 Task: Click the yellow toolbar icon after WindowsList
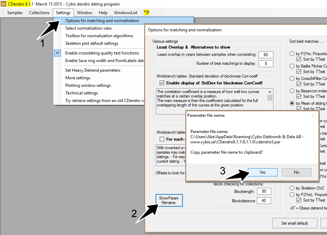click(x=147, y=12)
